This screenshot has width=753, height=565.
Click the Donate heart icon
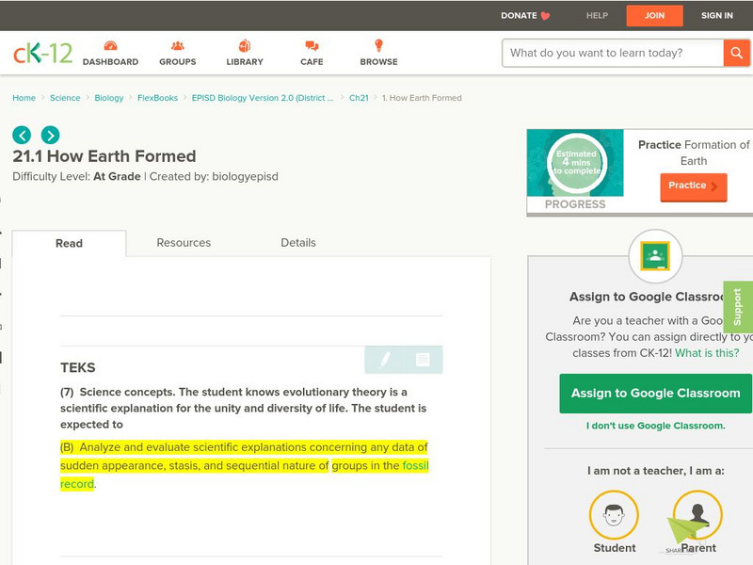coord(545,16)
